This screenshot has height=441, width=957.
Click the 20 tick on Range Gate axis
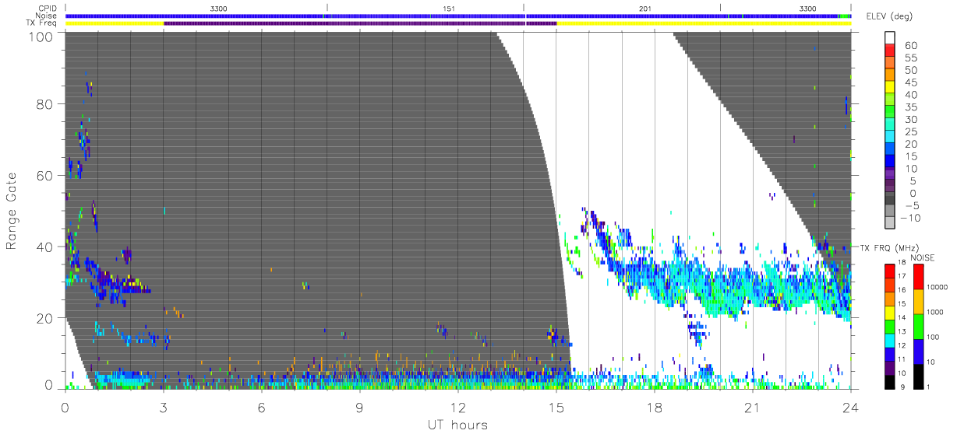coord(44,318)
